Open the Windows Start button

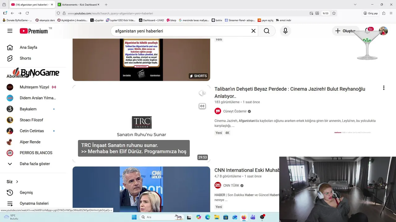(x=134, y=217)
